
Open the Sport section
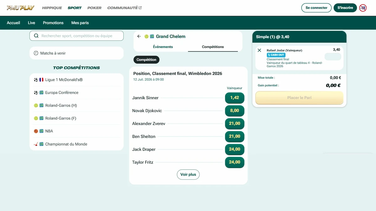pos(75,8)
